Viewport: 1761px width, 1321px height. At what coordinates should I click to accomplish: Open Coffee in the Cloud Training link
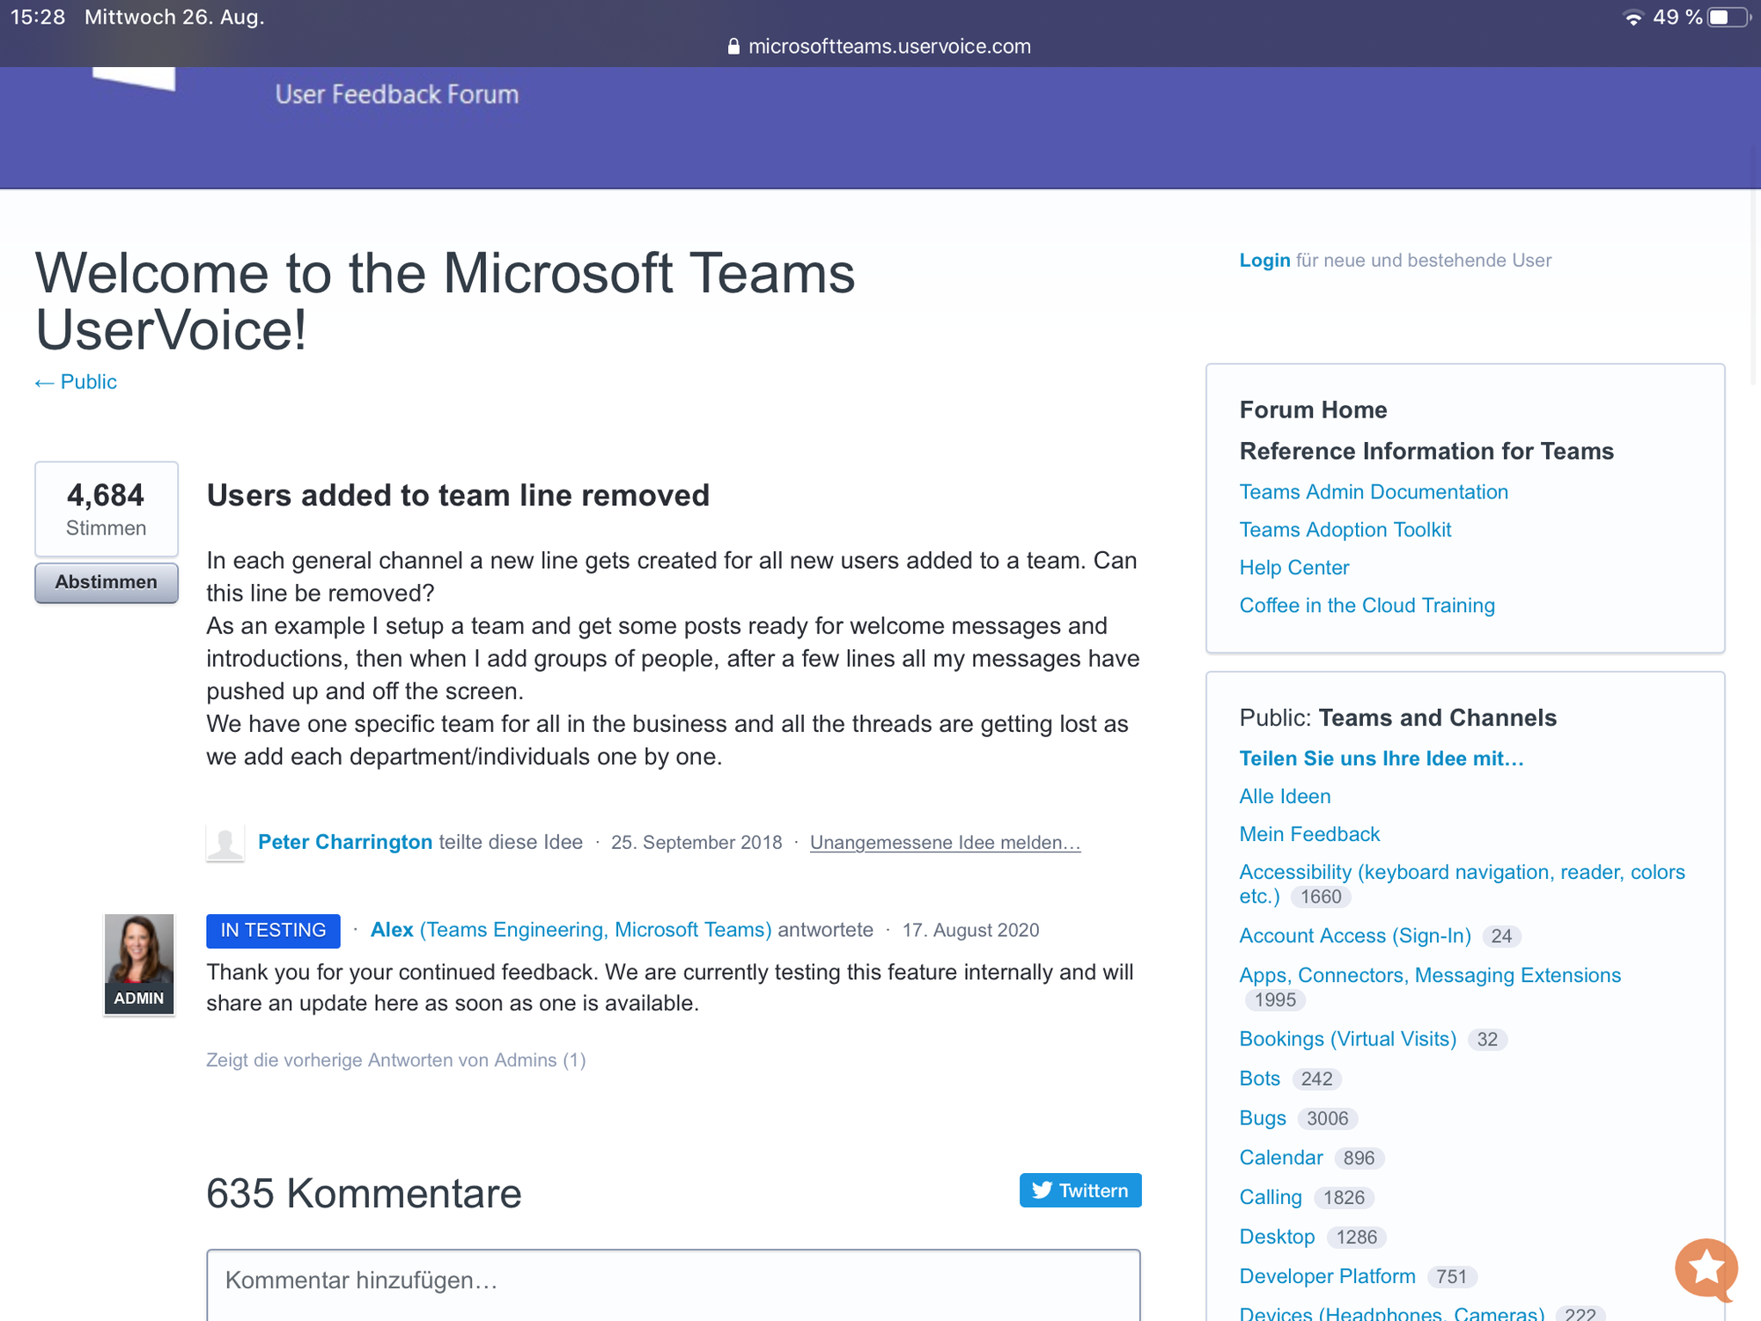coord(1367,606)
